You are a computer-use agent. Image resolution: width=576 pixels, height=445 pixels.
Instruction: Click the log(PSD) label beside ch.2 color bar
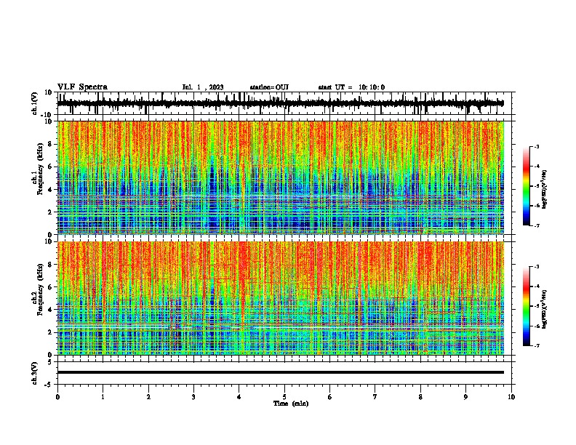click(x=545, y=310)
